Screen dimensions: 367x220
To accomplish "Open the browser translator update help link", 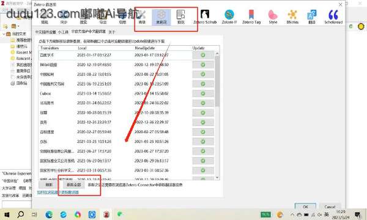I will pyautogui.click(x=58, y=192).
